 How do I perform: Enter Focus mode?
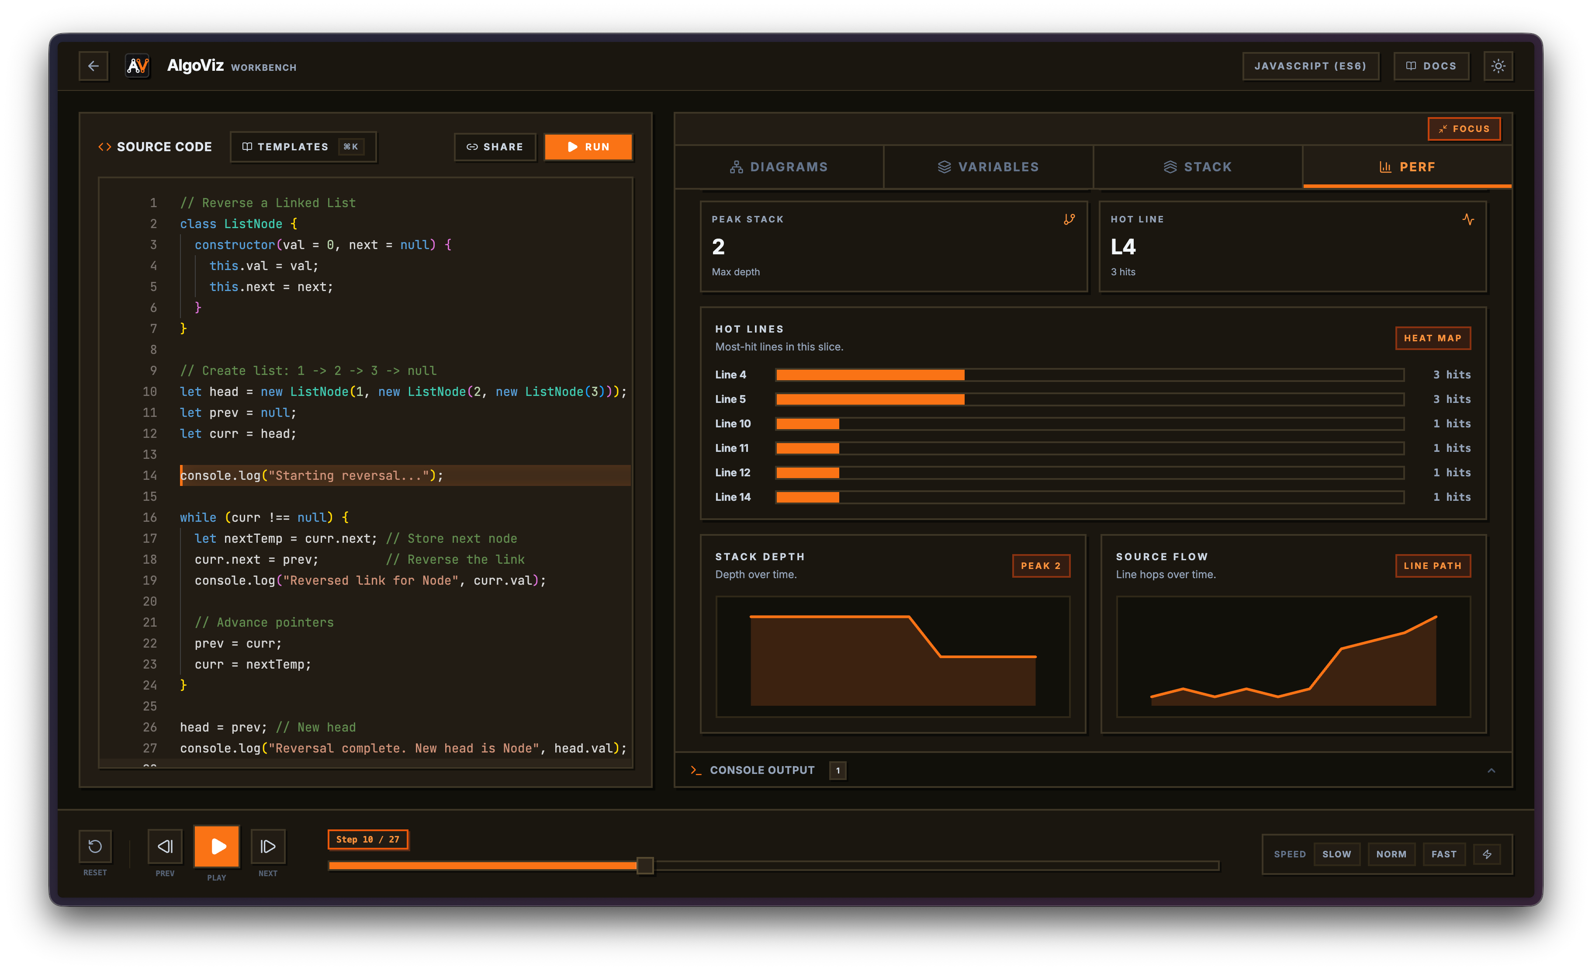click(1464, 128)
